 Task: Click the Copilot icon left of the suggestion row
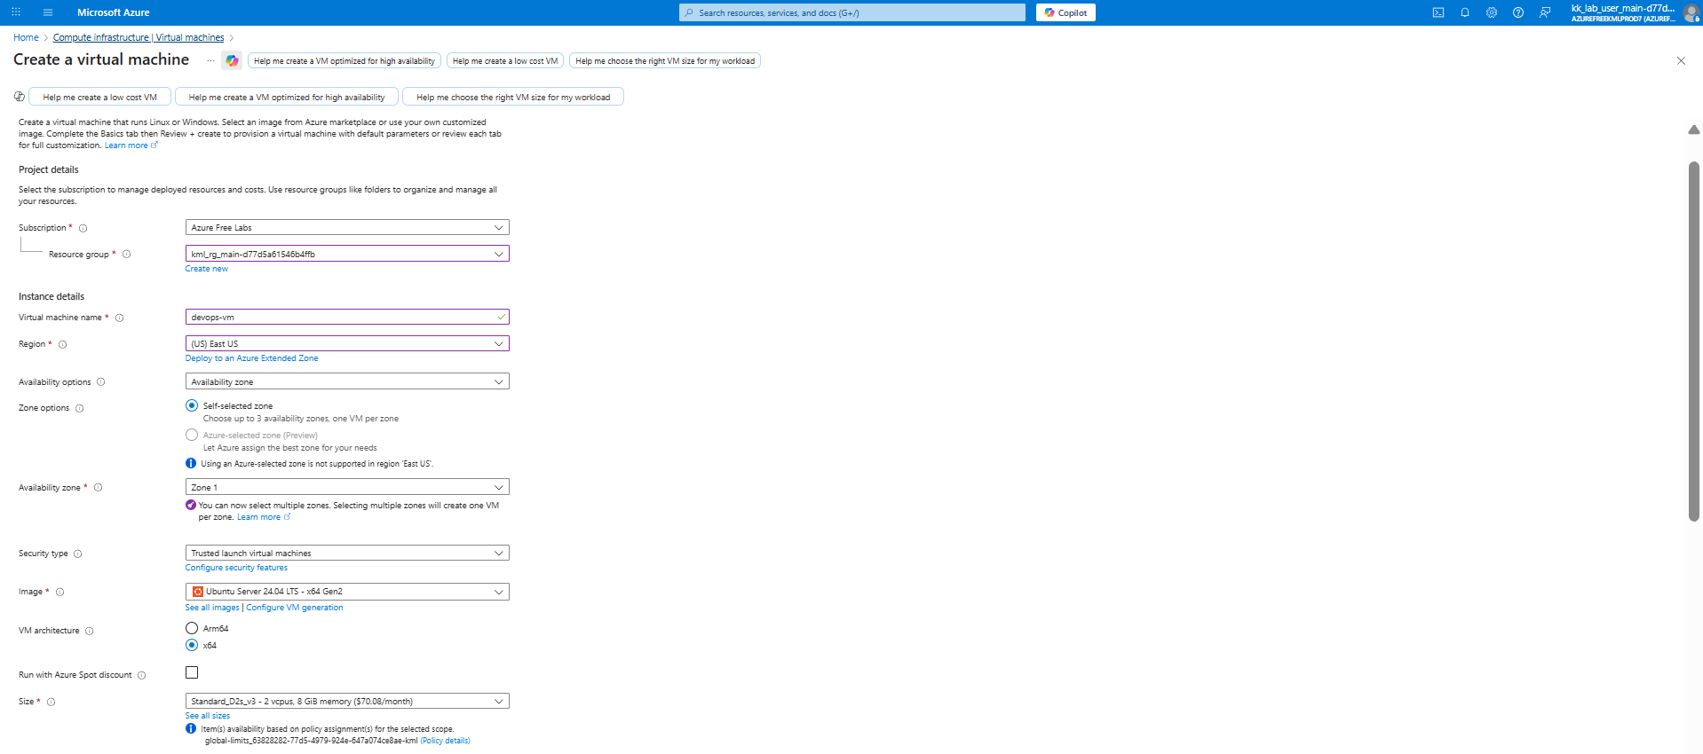[x=20, y=97]
